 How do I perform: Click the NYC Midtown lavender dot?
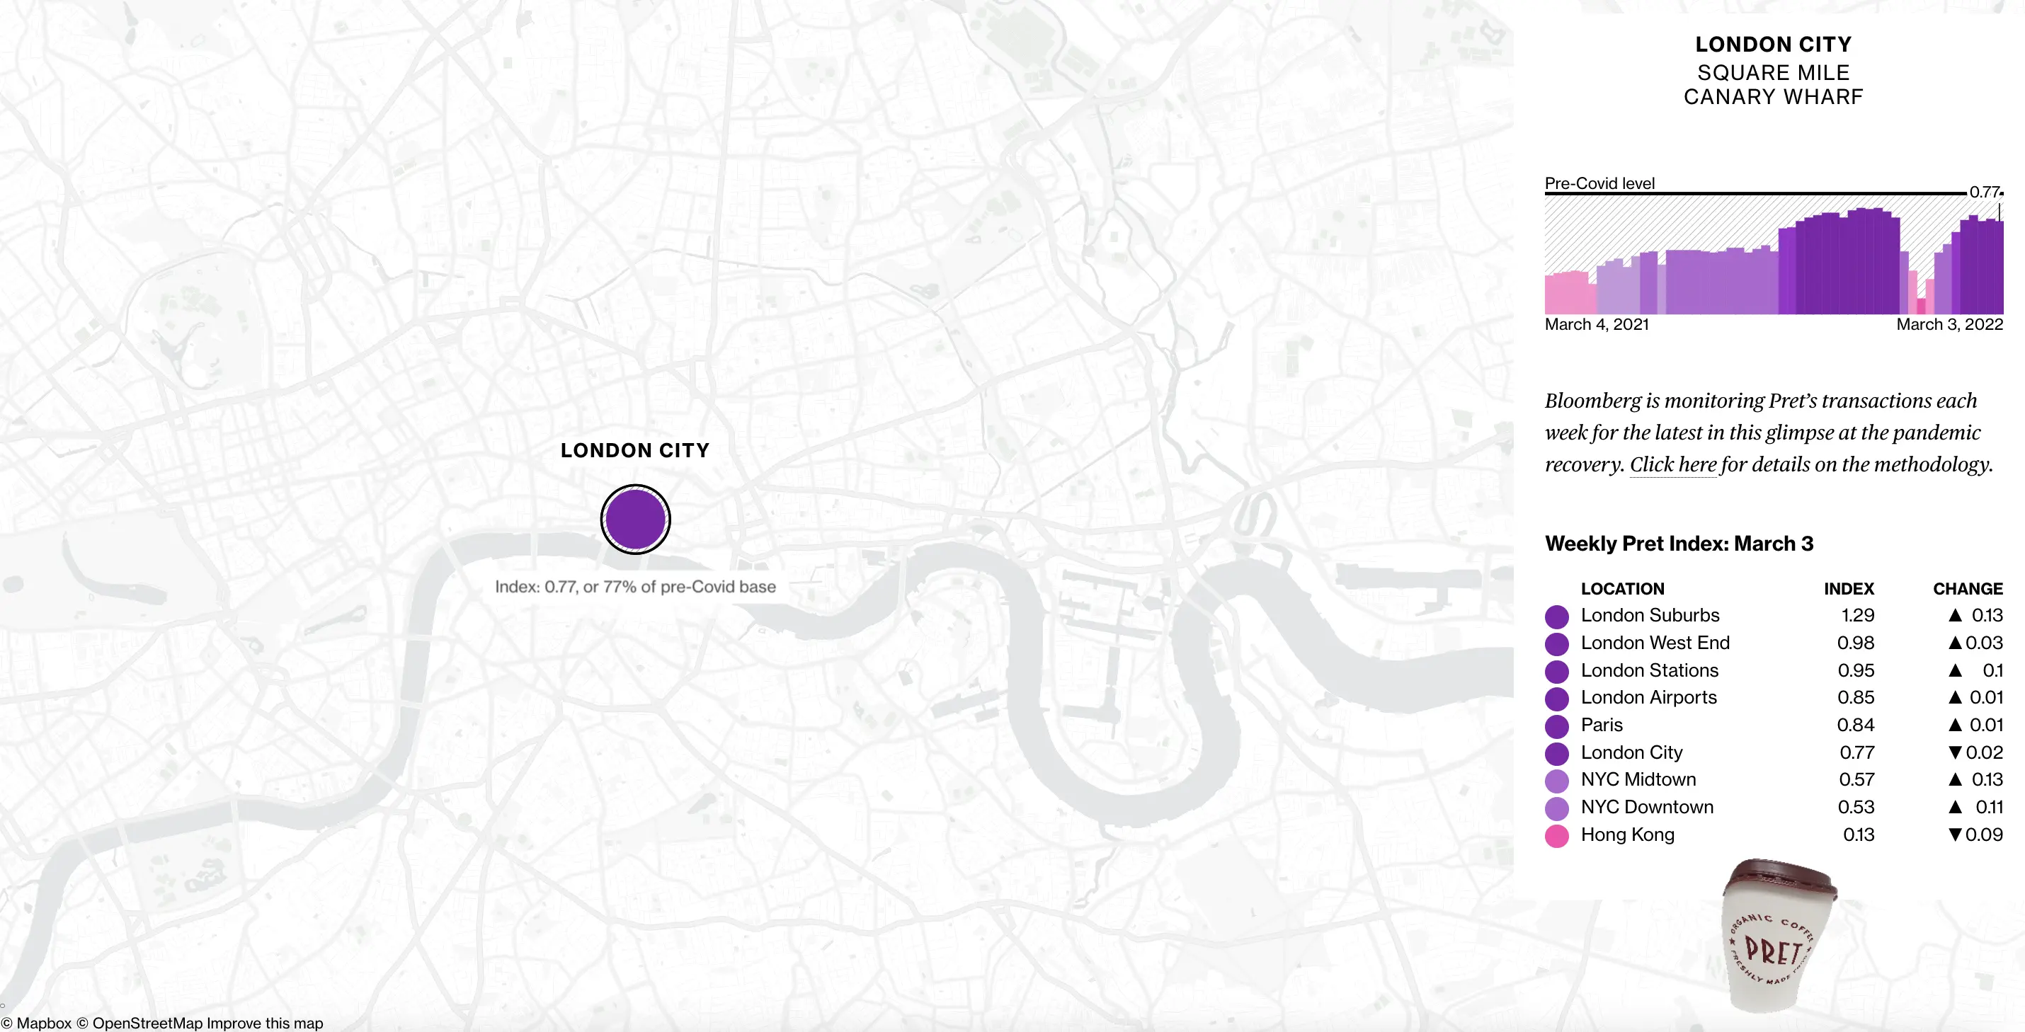pyautogui.click(x=1556, y=781)
